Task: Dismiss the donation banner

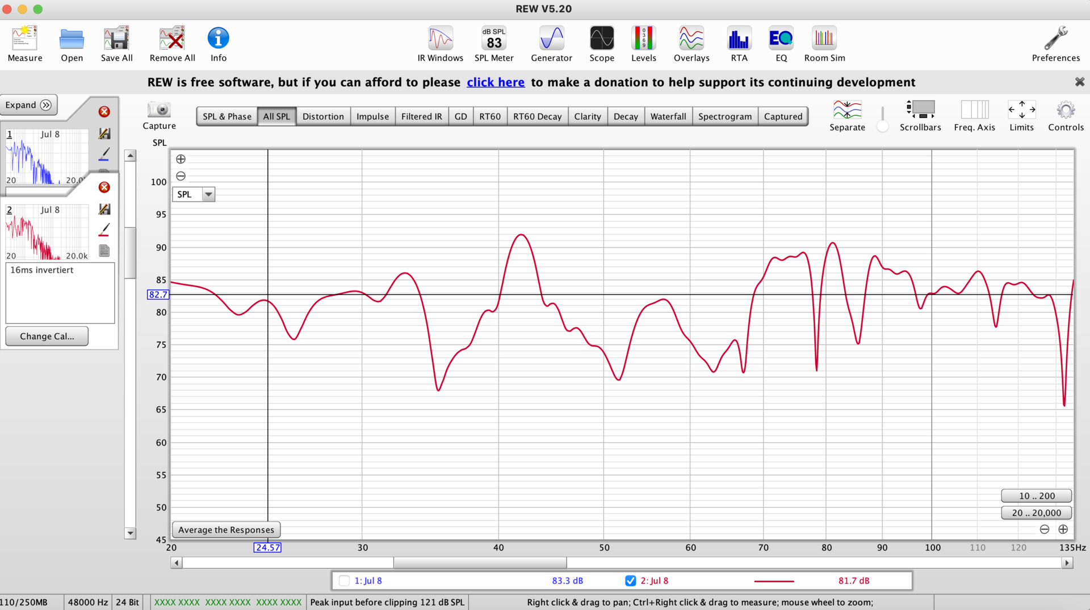Action: pos(1079,82)
